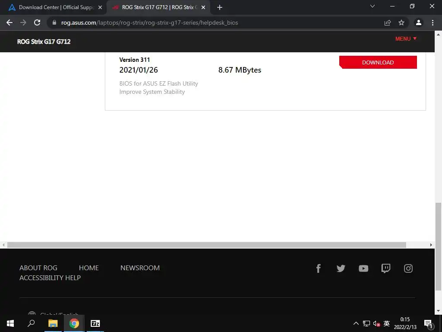Open ROG Twitch icon
This screenshot has width=442, height=332.
[385, 268]
